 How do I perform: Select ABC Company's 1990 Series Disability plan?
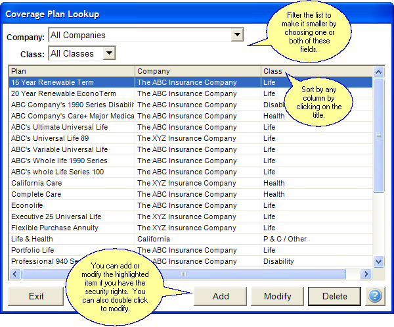click(x=72, y=105)
